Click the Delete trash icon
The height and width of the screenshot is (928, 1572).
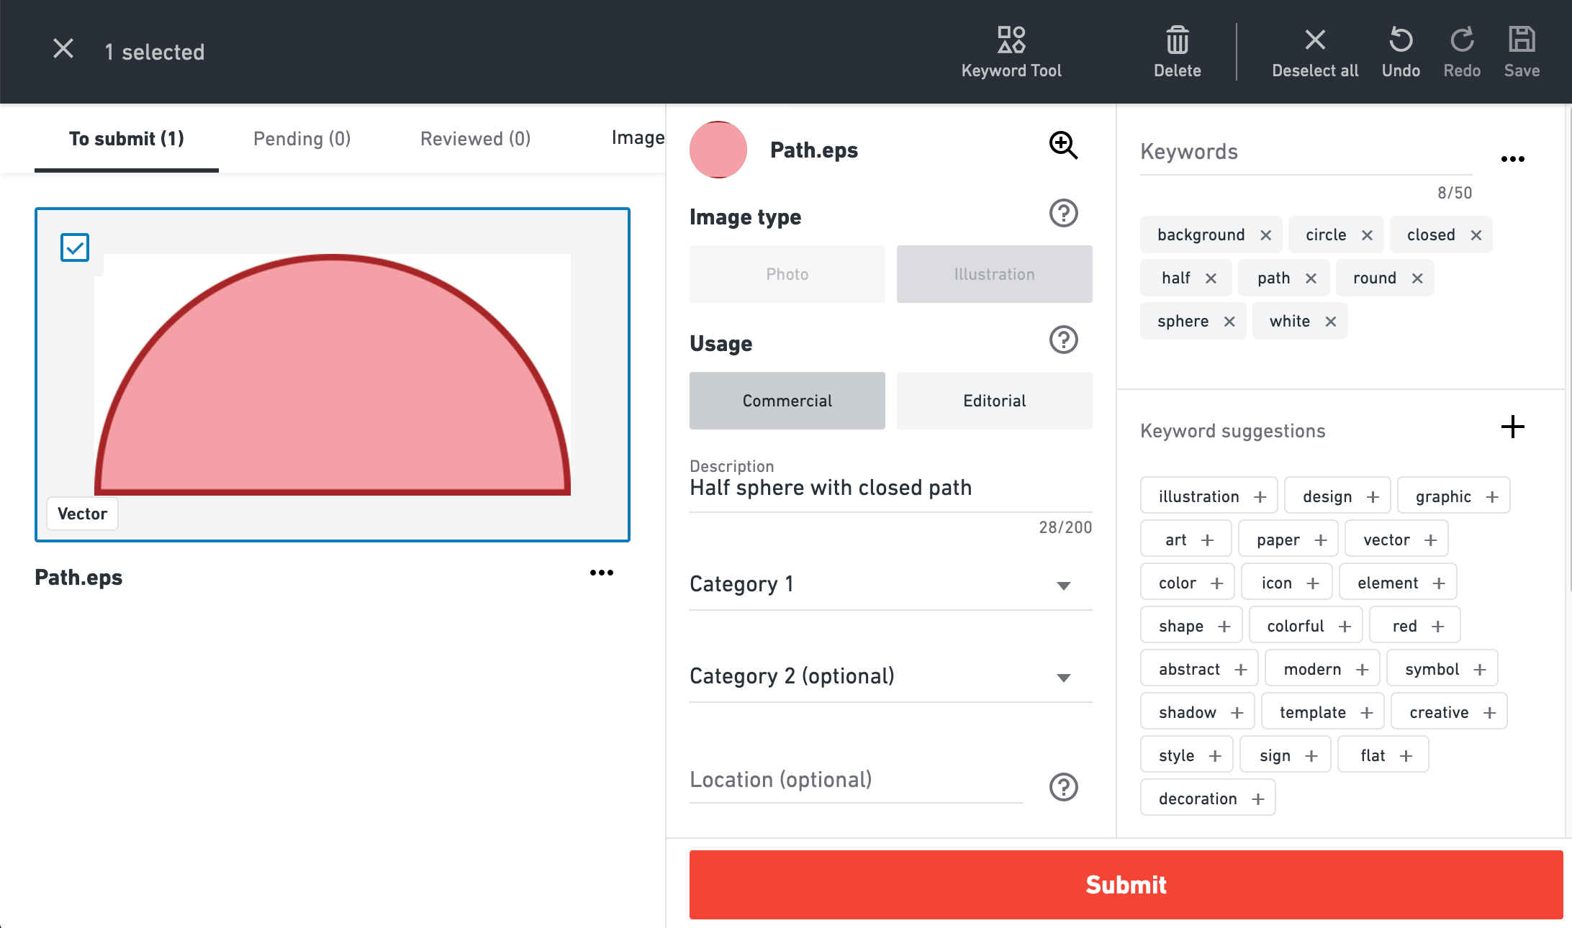point(1177,41)
